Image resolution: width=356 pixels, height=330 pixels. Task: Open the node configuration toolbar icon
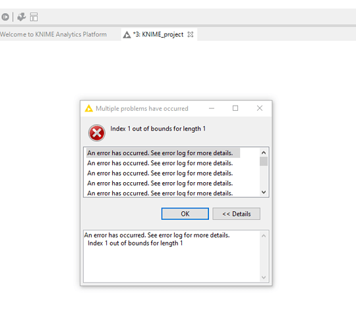coord(22,16)
